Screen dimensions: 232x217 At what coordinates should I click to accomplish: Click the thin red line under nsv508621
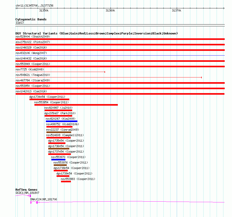tap(109, 77)
